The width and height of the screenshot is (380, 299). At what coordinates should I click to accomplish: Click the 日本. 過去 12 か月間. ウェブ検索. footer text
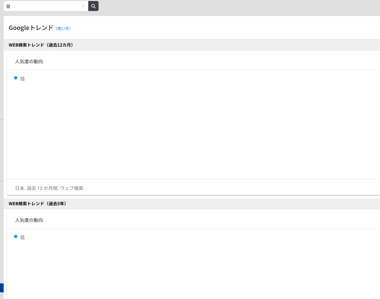[50, 188]
